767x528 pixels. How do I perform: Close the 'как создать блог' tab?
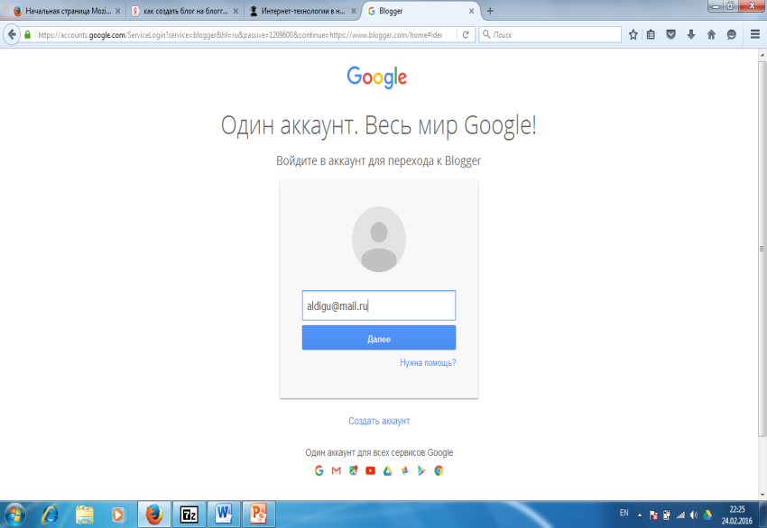pos(236,11)
